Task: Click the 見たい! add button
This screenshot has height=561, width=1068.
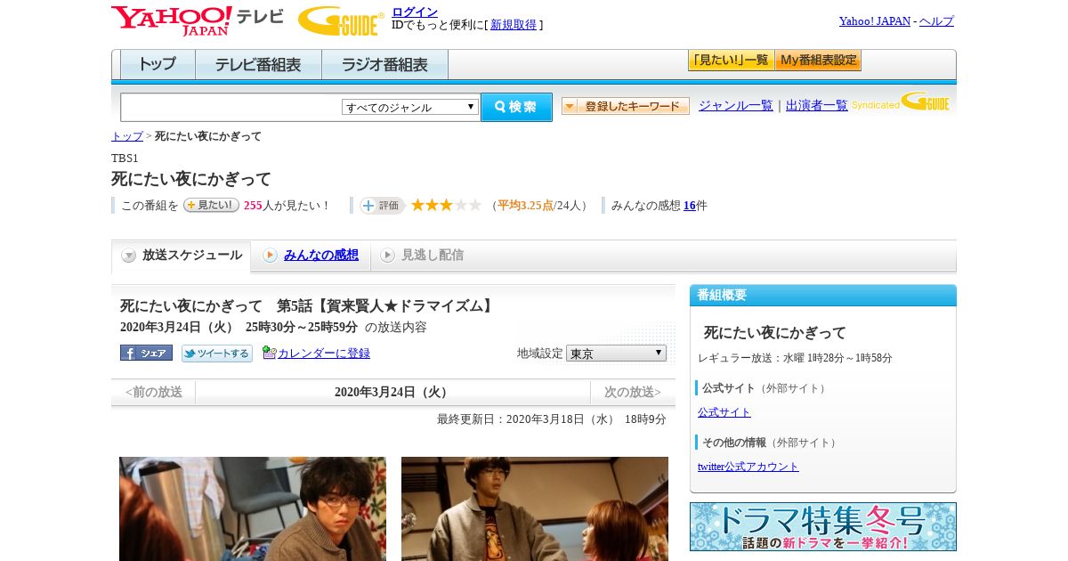Action: click(x=211, y=205)
